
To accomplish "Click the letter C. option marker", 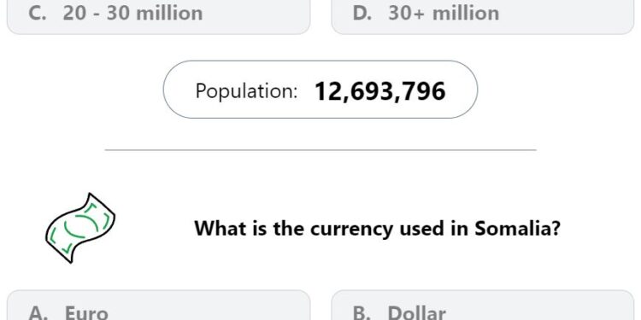I will click(x=37, y=13).
